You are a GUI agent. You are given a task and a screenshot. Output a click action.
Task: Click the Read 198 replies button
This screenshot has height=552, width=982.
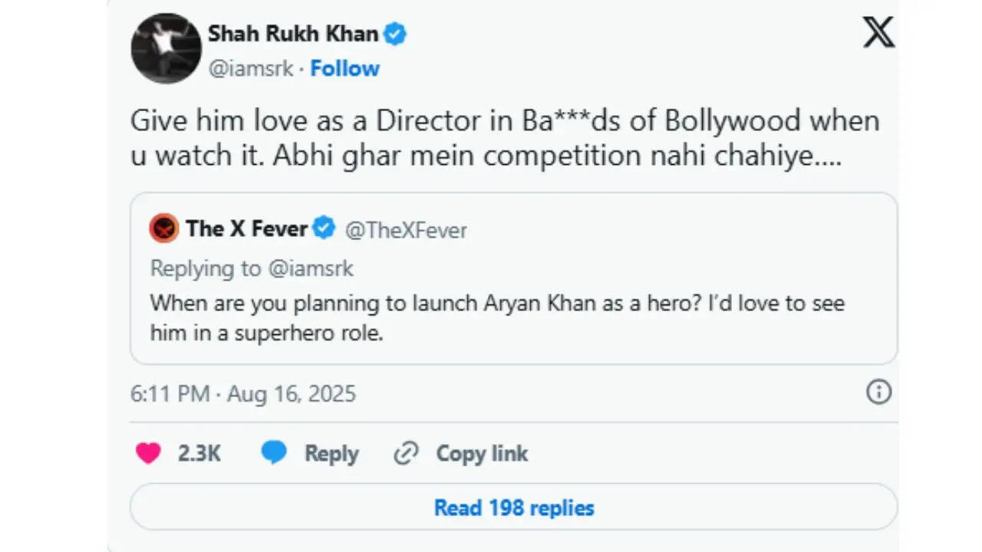(x=514, y=508)
